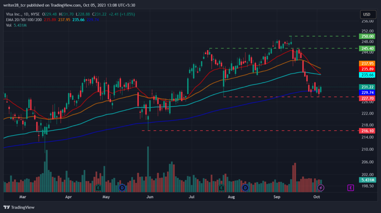Click the red dashed 227.70 support line
The height and width of the screenshot is (213, 381).
pyautogui.click(x=291, y=97)
